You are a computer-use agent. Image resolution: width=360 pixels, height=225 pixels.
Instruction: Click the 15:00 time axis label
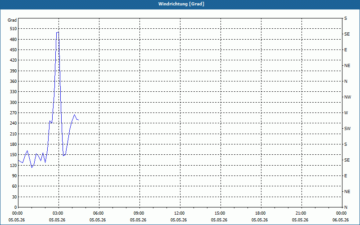click(x=220, y=213)
